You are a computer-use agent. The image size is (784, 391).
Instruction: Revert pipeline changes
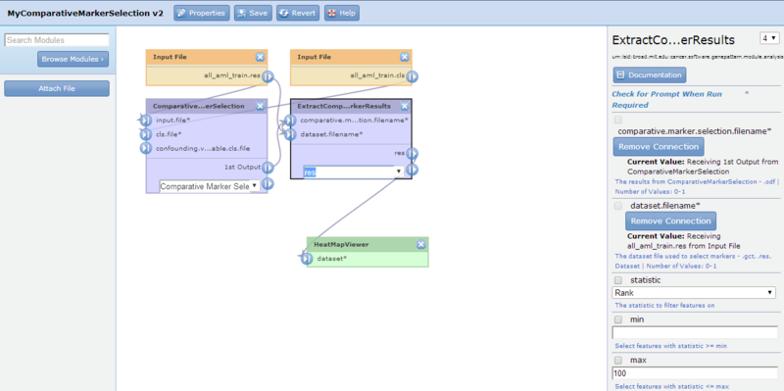coord(298,13)
